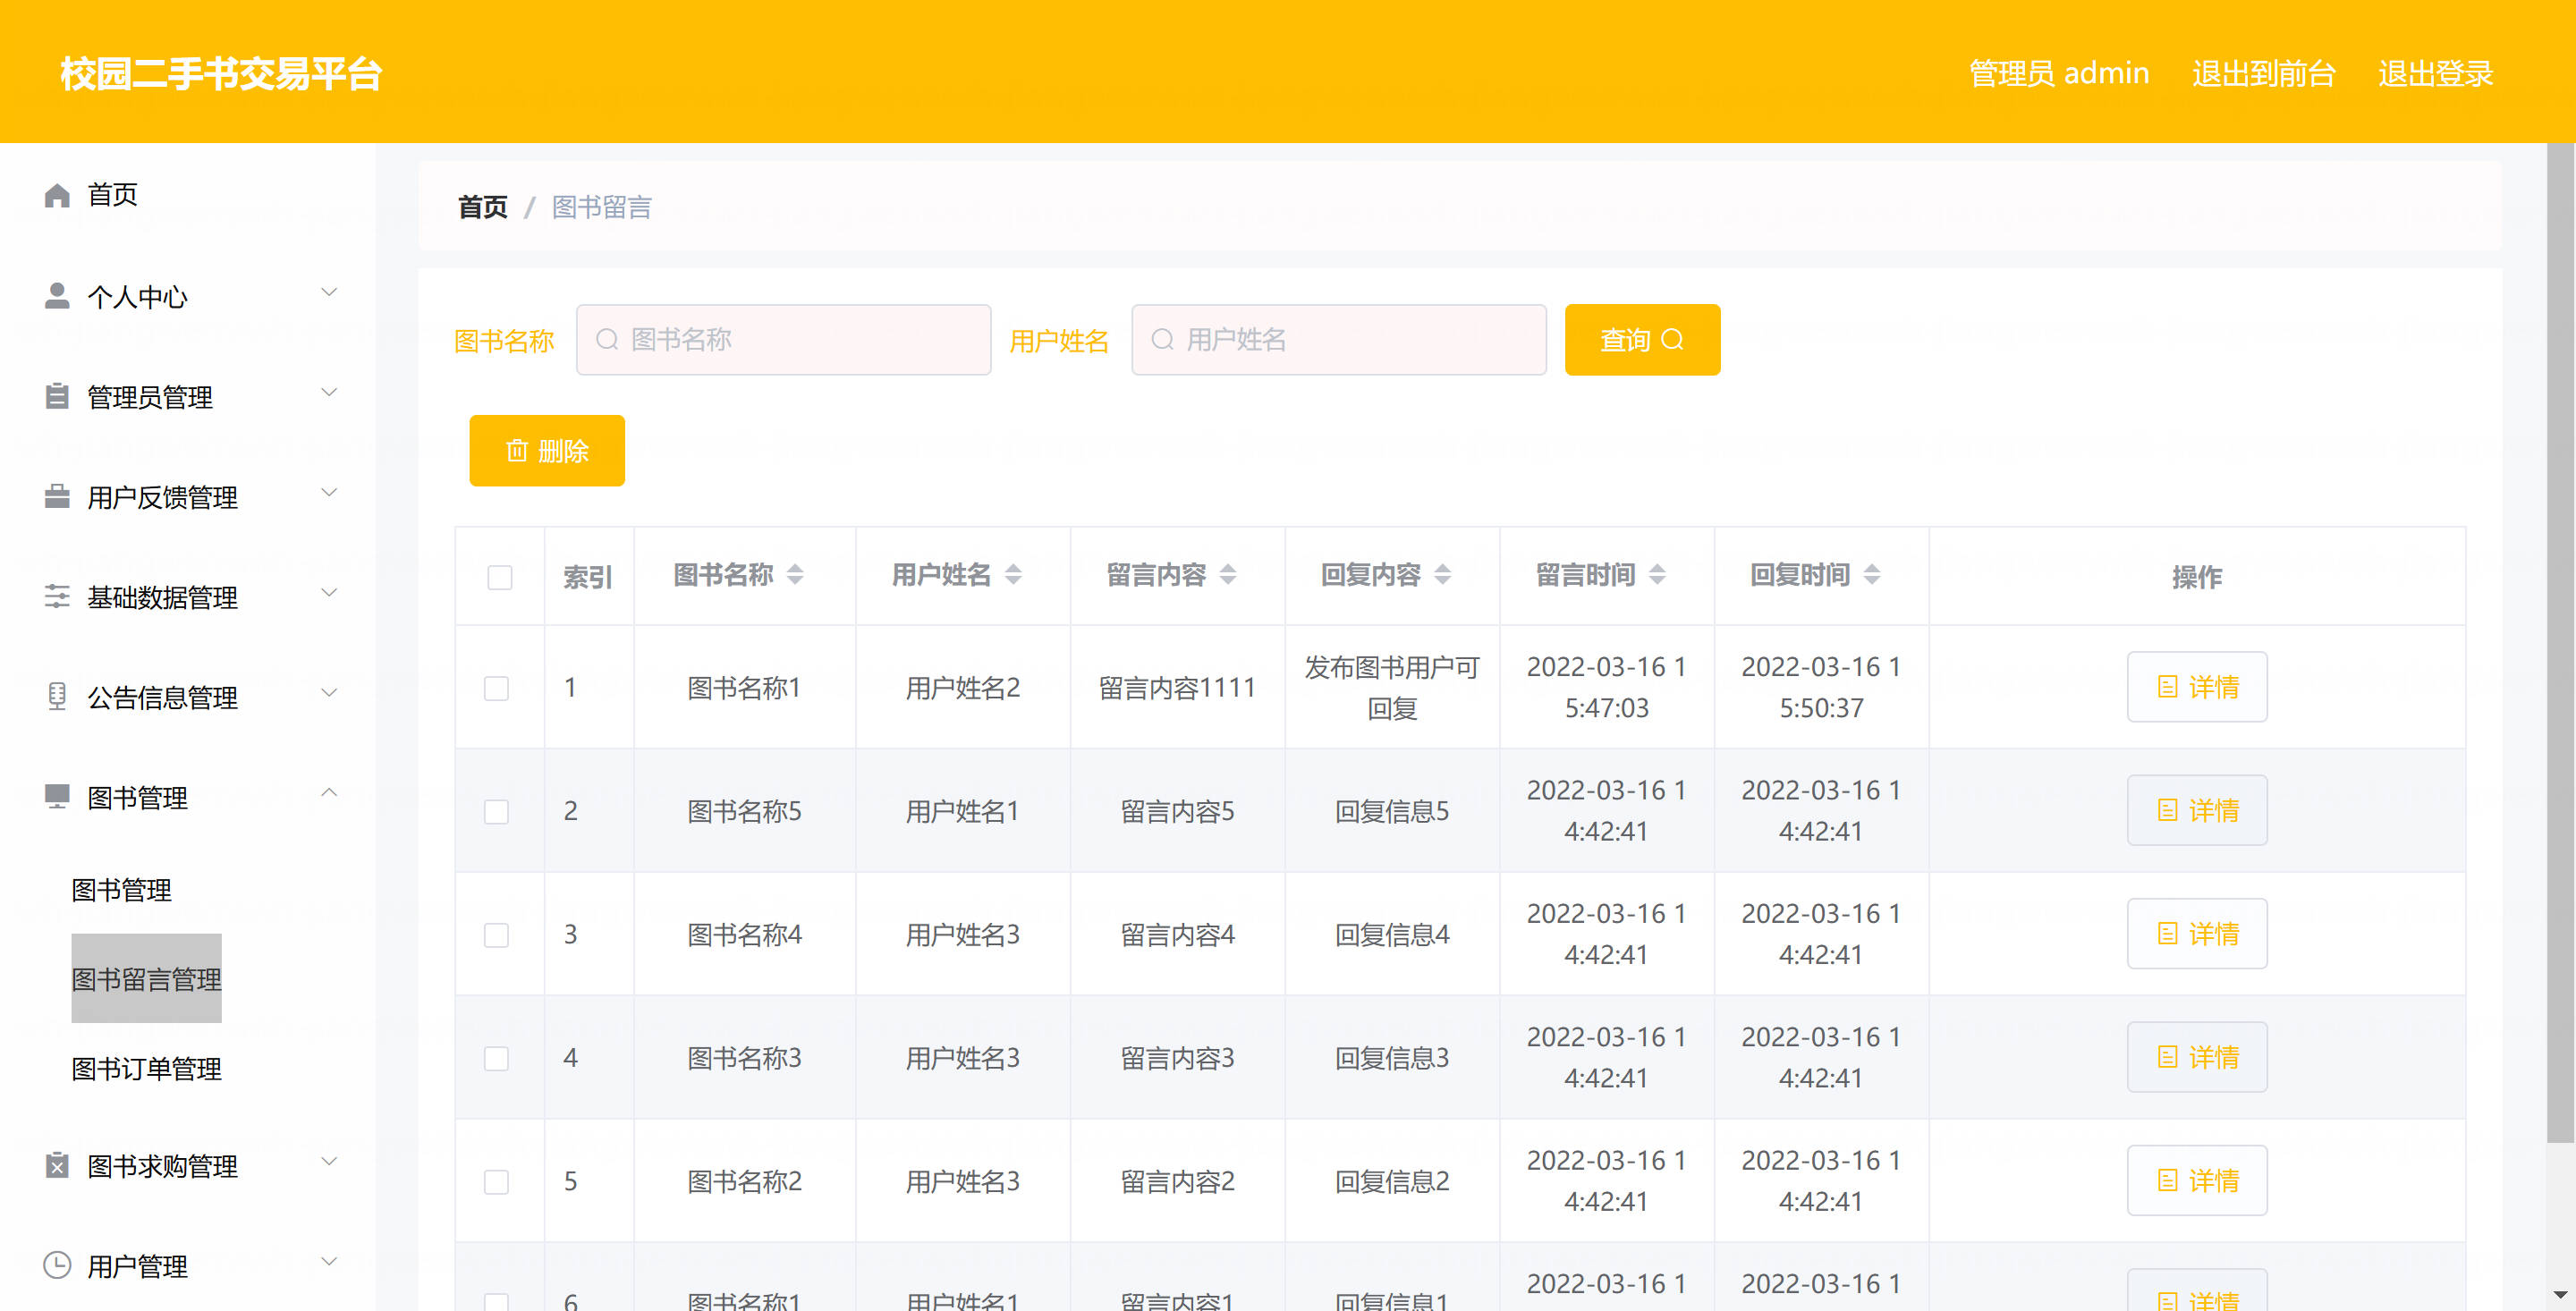This screenshot has height=1311, width=2576.
Task: Expand the 公告信息管理 menu chevron
Action: click(x=328, y=693)
